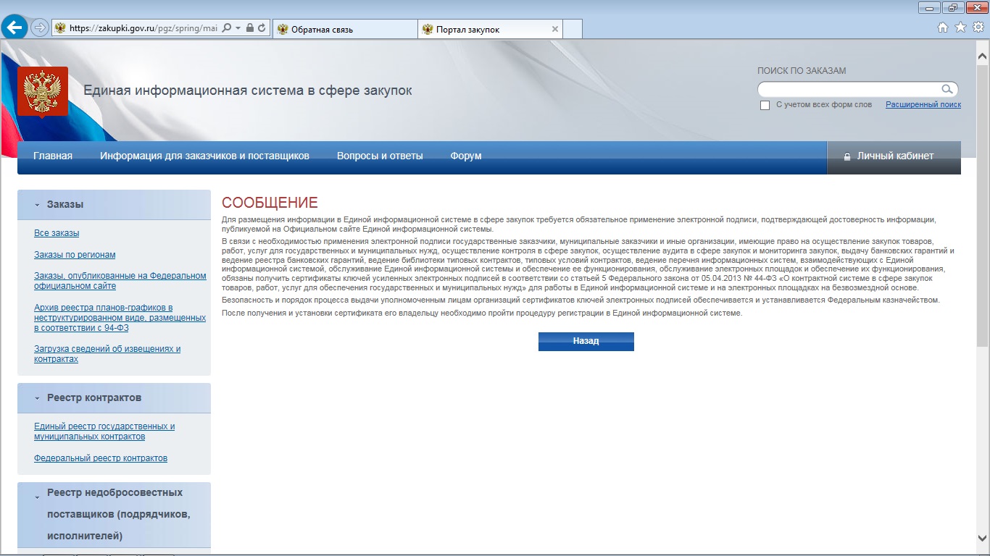
Task: Open favorites star icon
Action: 960,28
